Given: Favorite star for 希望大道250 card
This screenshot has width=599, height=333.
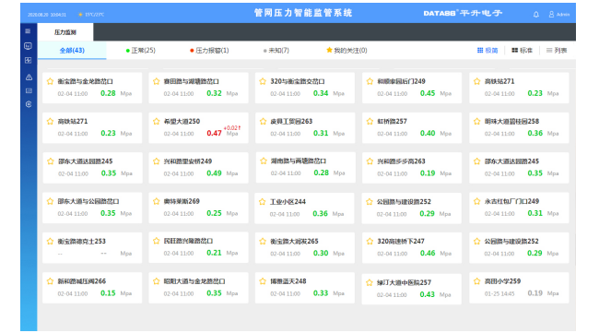Looking at the screenshot, I should (x=157, y=121).
